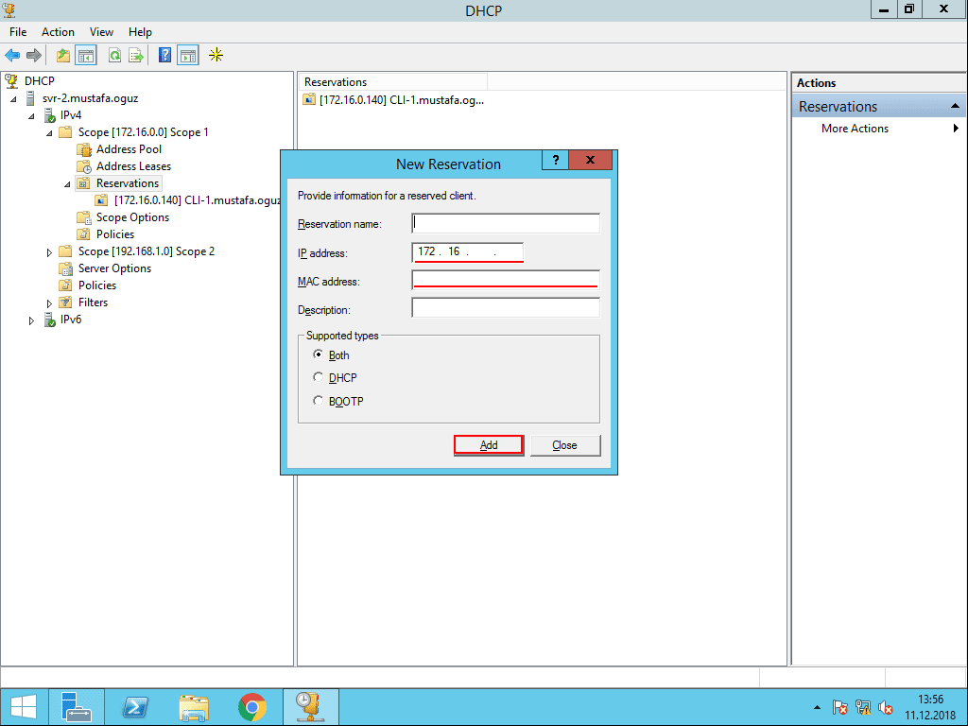Click the Refresh toolbar icon

pos(114,56)
